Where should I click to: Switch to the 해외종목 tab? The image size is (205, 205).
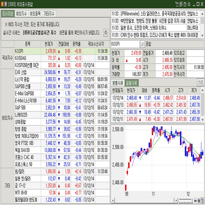pyautogui.click(x=35, y=14)
